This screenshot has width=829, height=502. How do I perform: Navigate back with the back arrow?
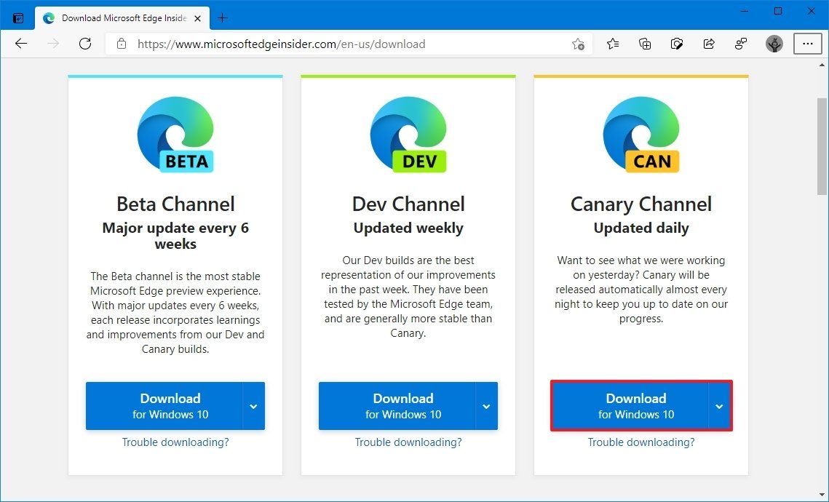point(21,44)
